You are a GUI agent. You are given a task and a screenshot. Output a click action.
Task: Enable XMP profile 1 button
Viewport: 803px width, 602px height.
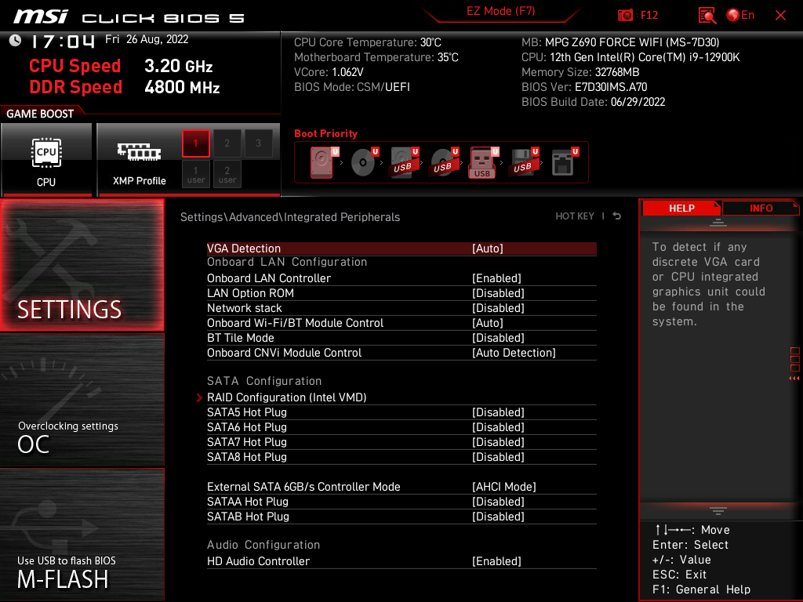click(x=195, y=143)
